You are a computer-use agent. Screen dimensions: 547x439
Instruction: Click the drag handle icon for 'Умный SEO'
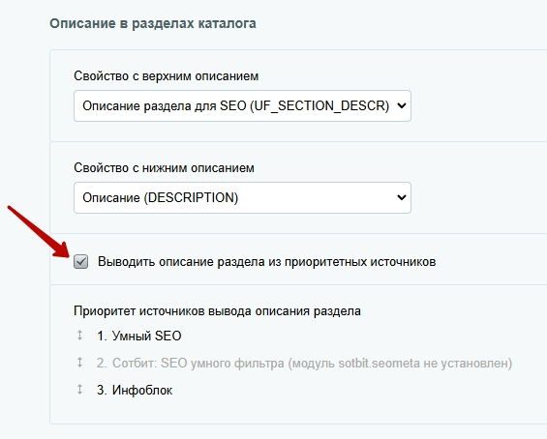[x=80, y=336]
